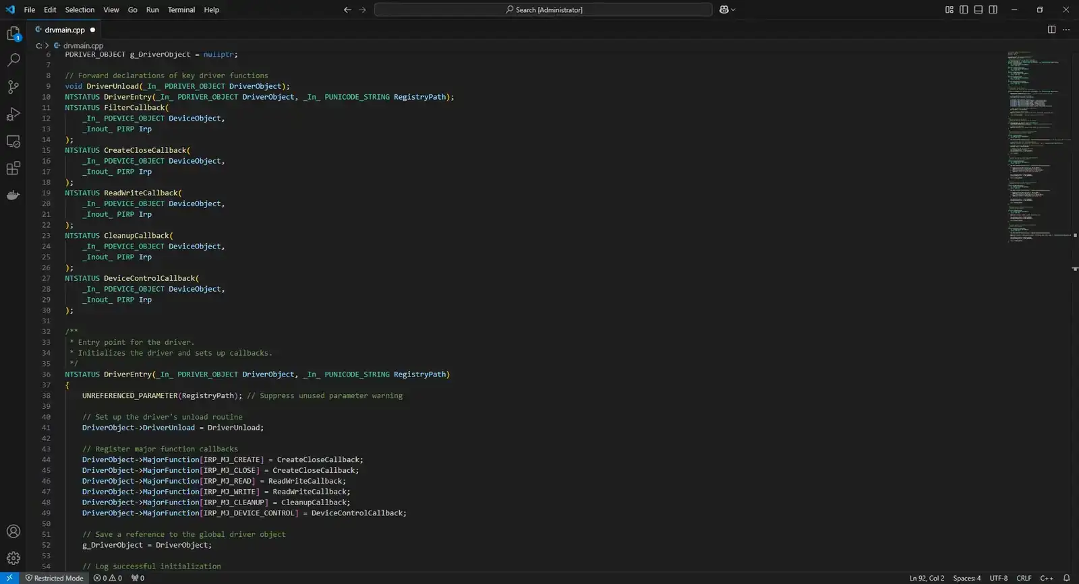
Task: Toggle the Secondary Side Bar layout button
Action: point(993,9)
